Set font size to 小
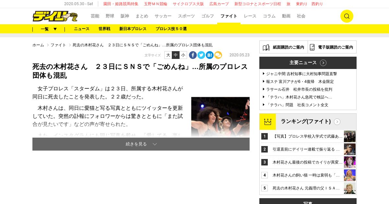389x204 pixels. 183,55
